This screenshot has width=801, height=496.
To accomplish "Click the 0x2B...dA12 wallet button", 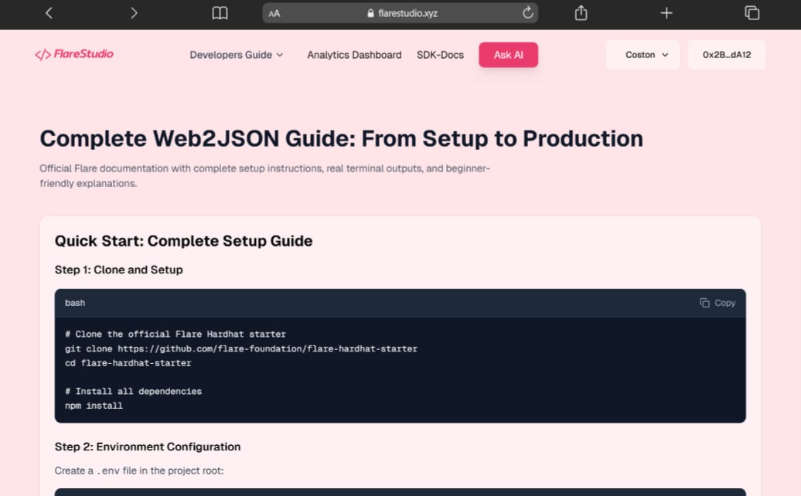I will (727, 55).
